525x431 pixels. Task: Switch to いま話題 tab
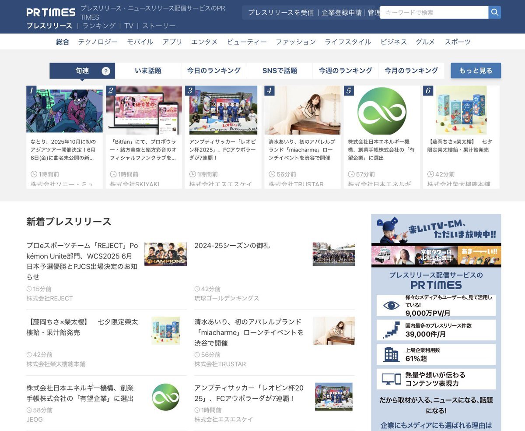click(148, 71)
